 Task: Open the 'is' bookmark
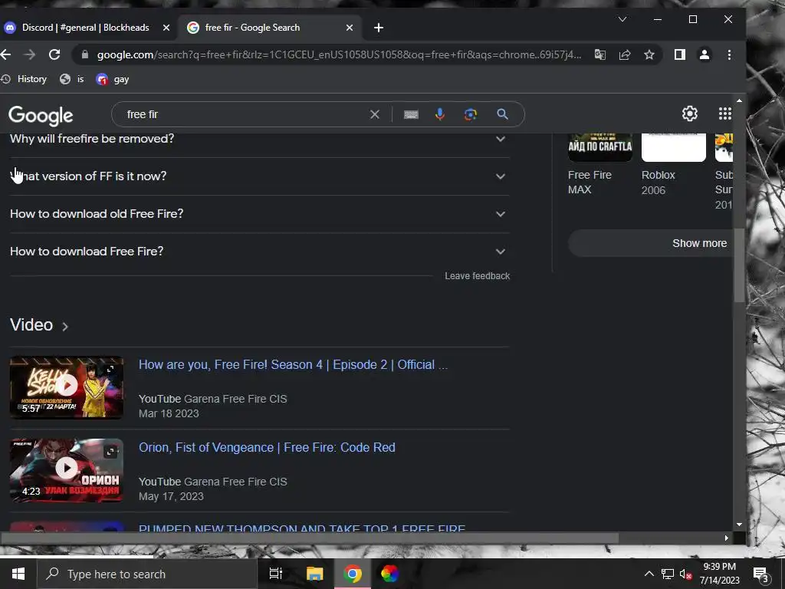pos(71,79)
